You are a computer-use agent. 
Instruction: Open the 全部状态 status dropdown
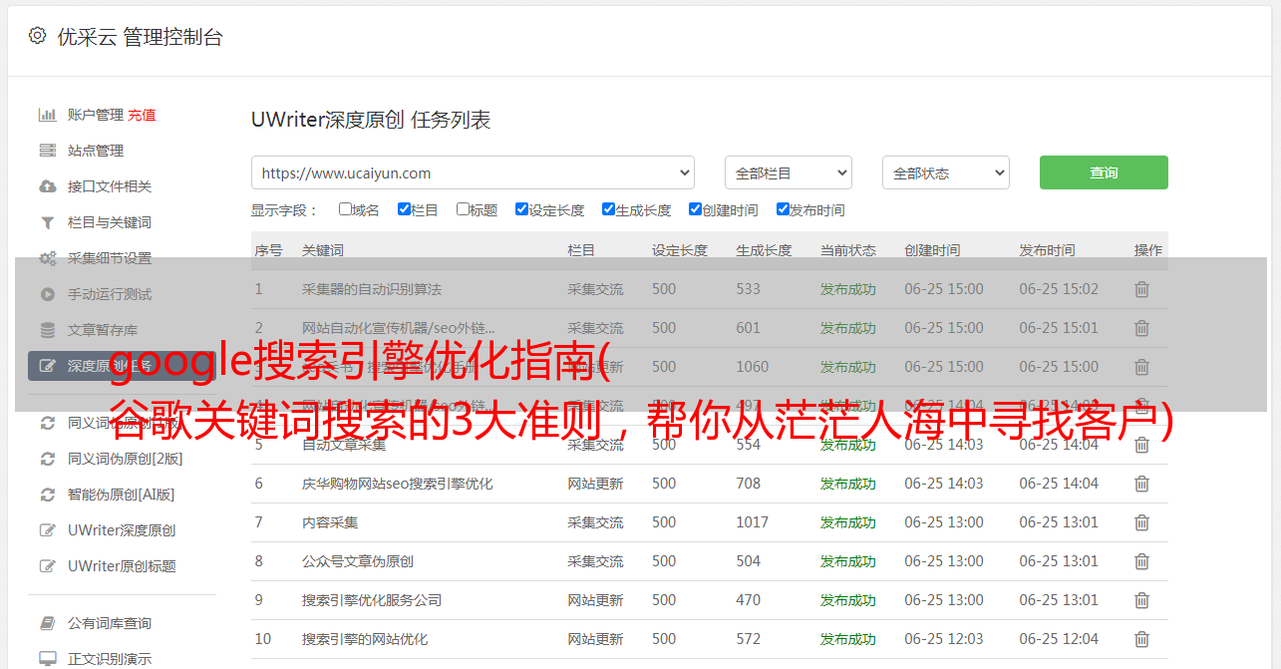coord(946,172)
